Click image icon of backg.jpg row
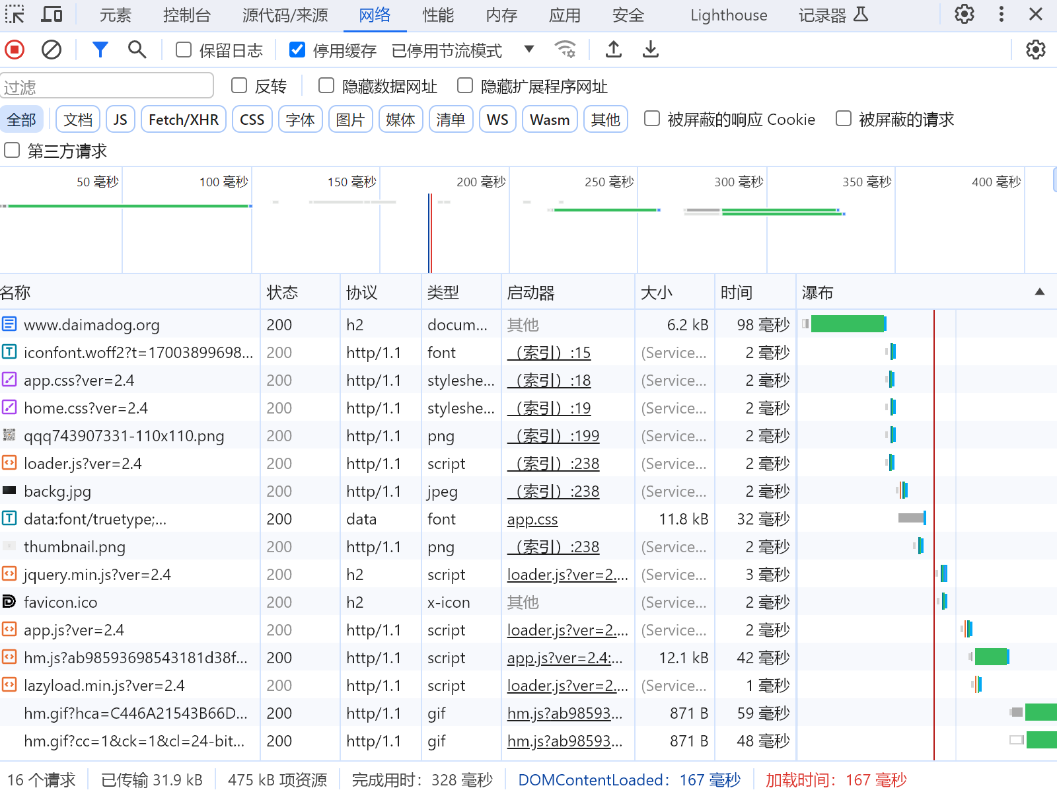Viewport: 1057px width, 794px height. [9, 490]
